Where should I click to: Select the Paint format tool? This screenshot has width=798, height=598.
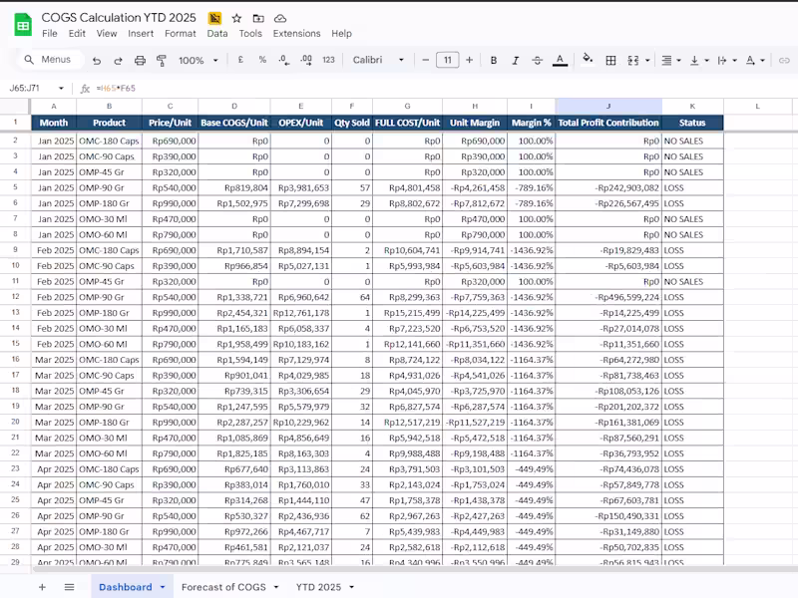tap(161, 59)
